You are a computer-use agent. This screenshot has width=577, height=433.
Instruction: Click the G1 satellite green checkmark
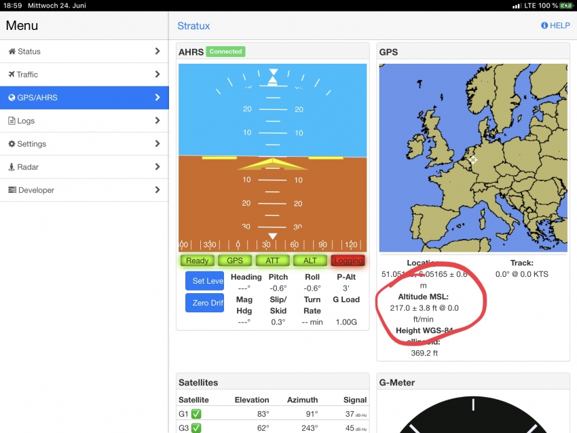tap(196, 414)
